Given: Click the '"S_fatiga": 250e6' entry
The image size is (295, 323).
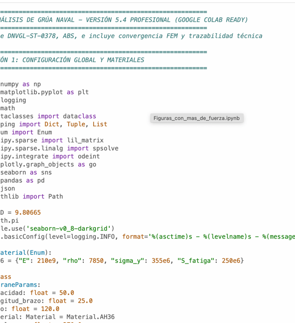Looking at the screenshot, I should (209, 261).
